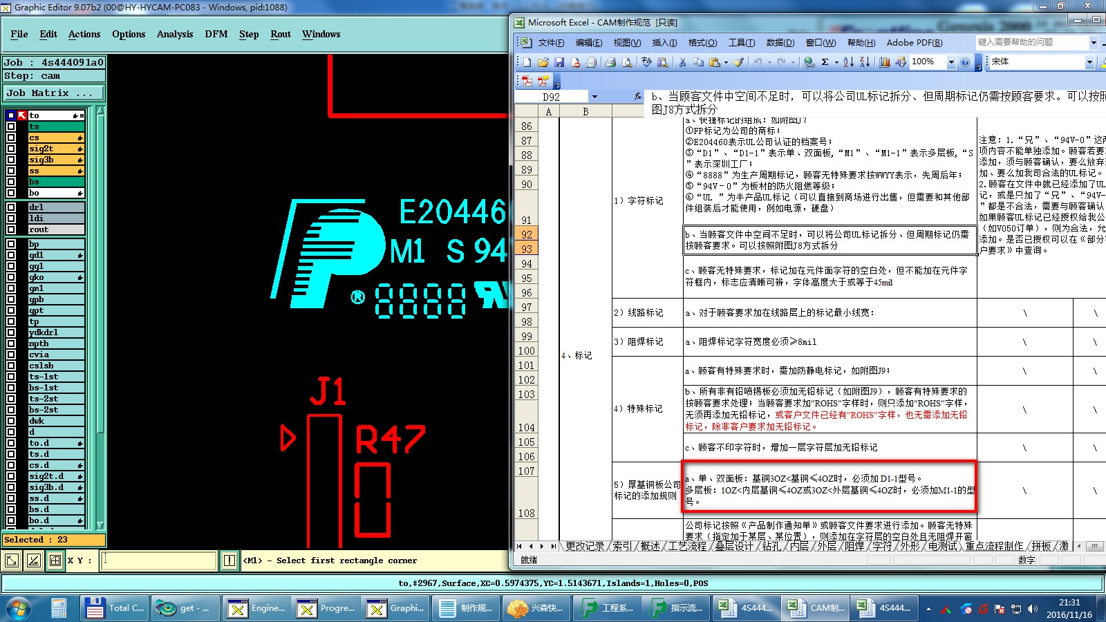Click the fx insert function icon
Image resolution: width=1106 pixels, height=622 pixels.
(x=638, y=97)
